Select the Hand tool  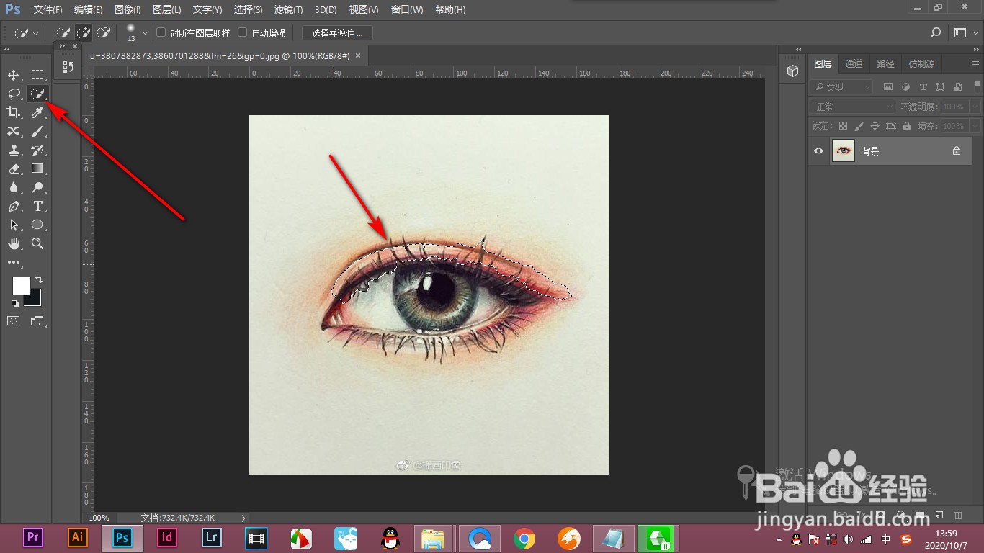click(x=14, y=243)
